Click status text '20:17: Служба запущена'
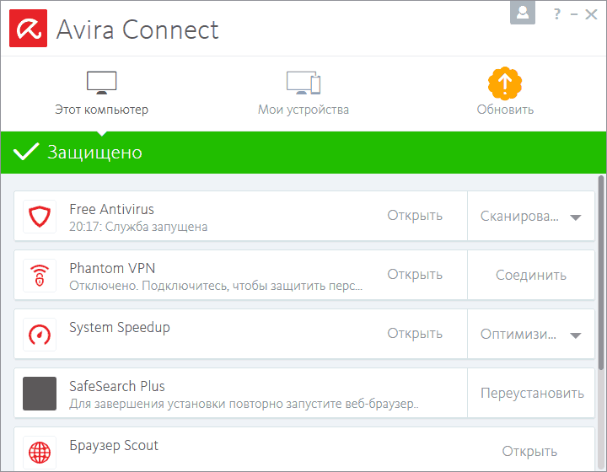Image resolution: width=607 pixels, height=472 pixels. click(x=138, y=227)
